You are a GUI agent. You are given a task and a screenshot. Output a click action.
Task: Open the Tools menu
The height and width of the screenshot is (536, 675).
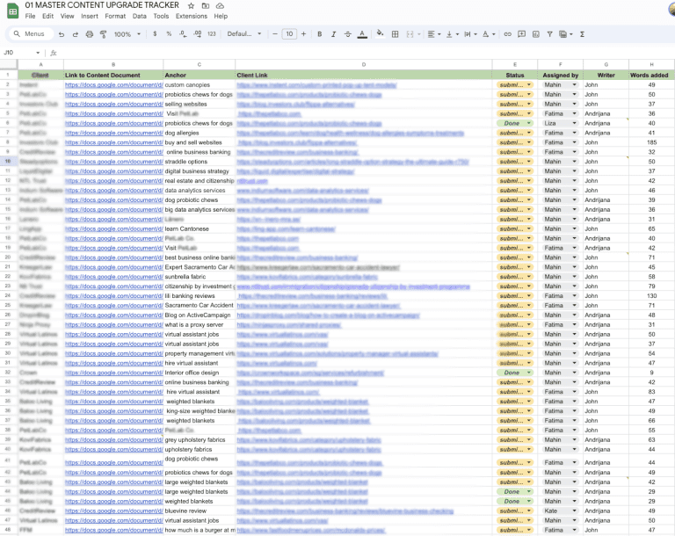[x=161, y=17]
